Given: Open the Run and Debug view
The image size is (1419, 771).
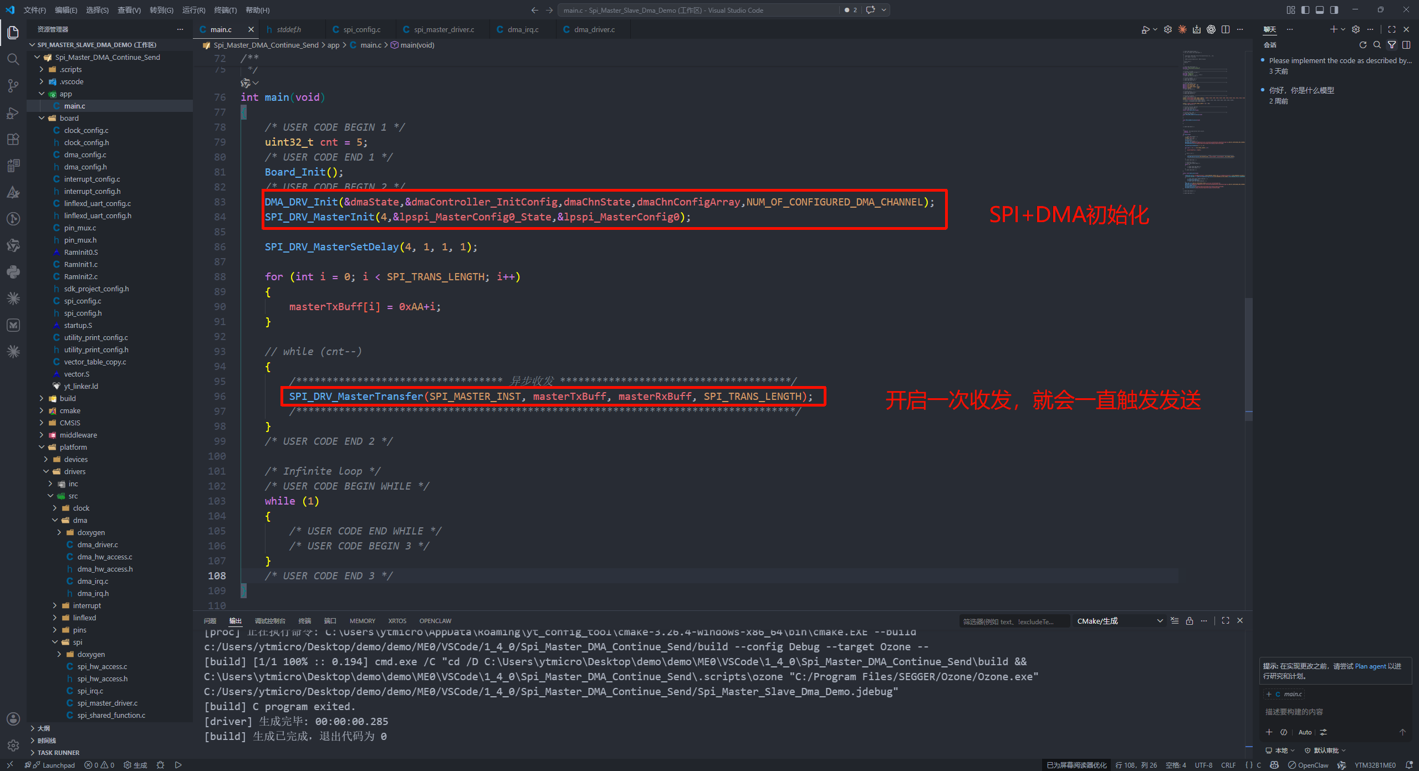Looking at the screenshot, I should [x=13, y=113].
